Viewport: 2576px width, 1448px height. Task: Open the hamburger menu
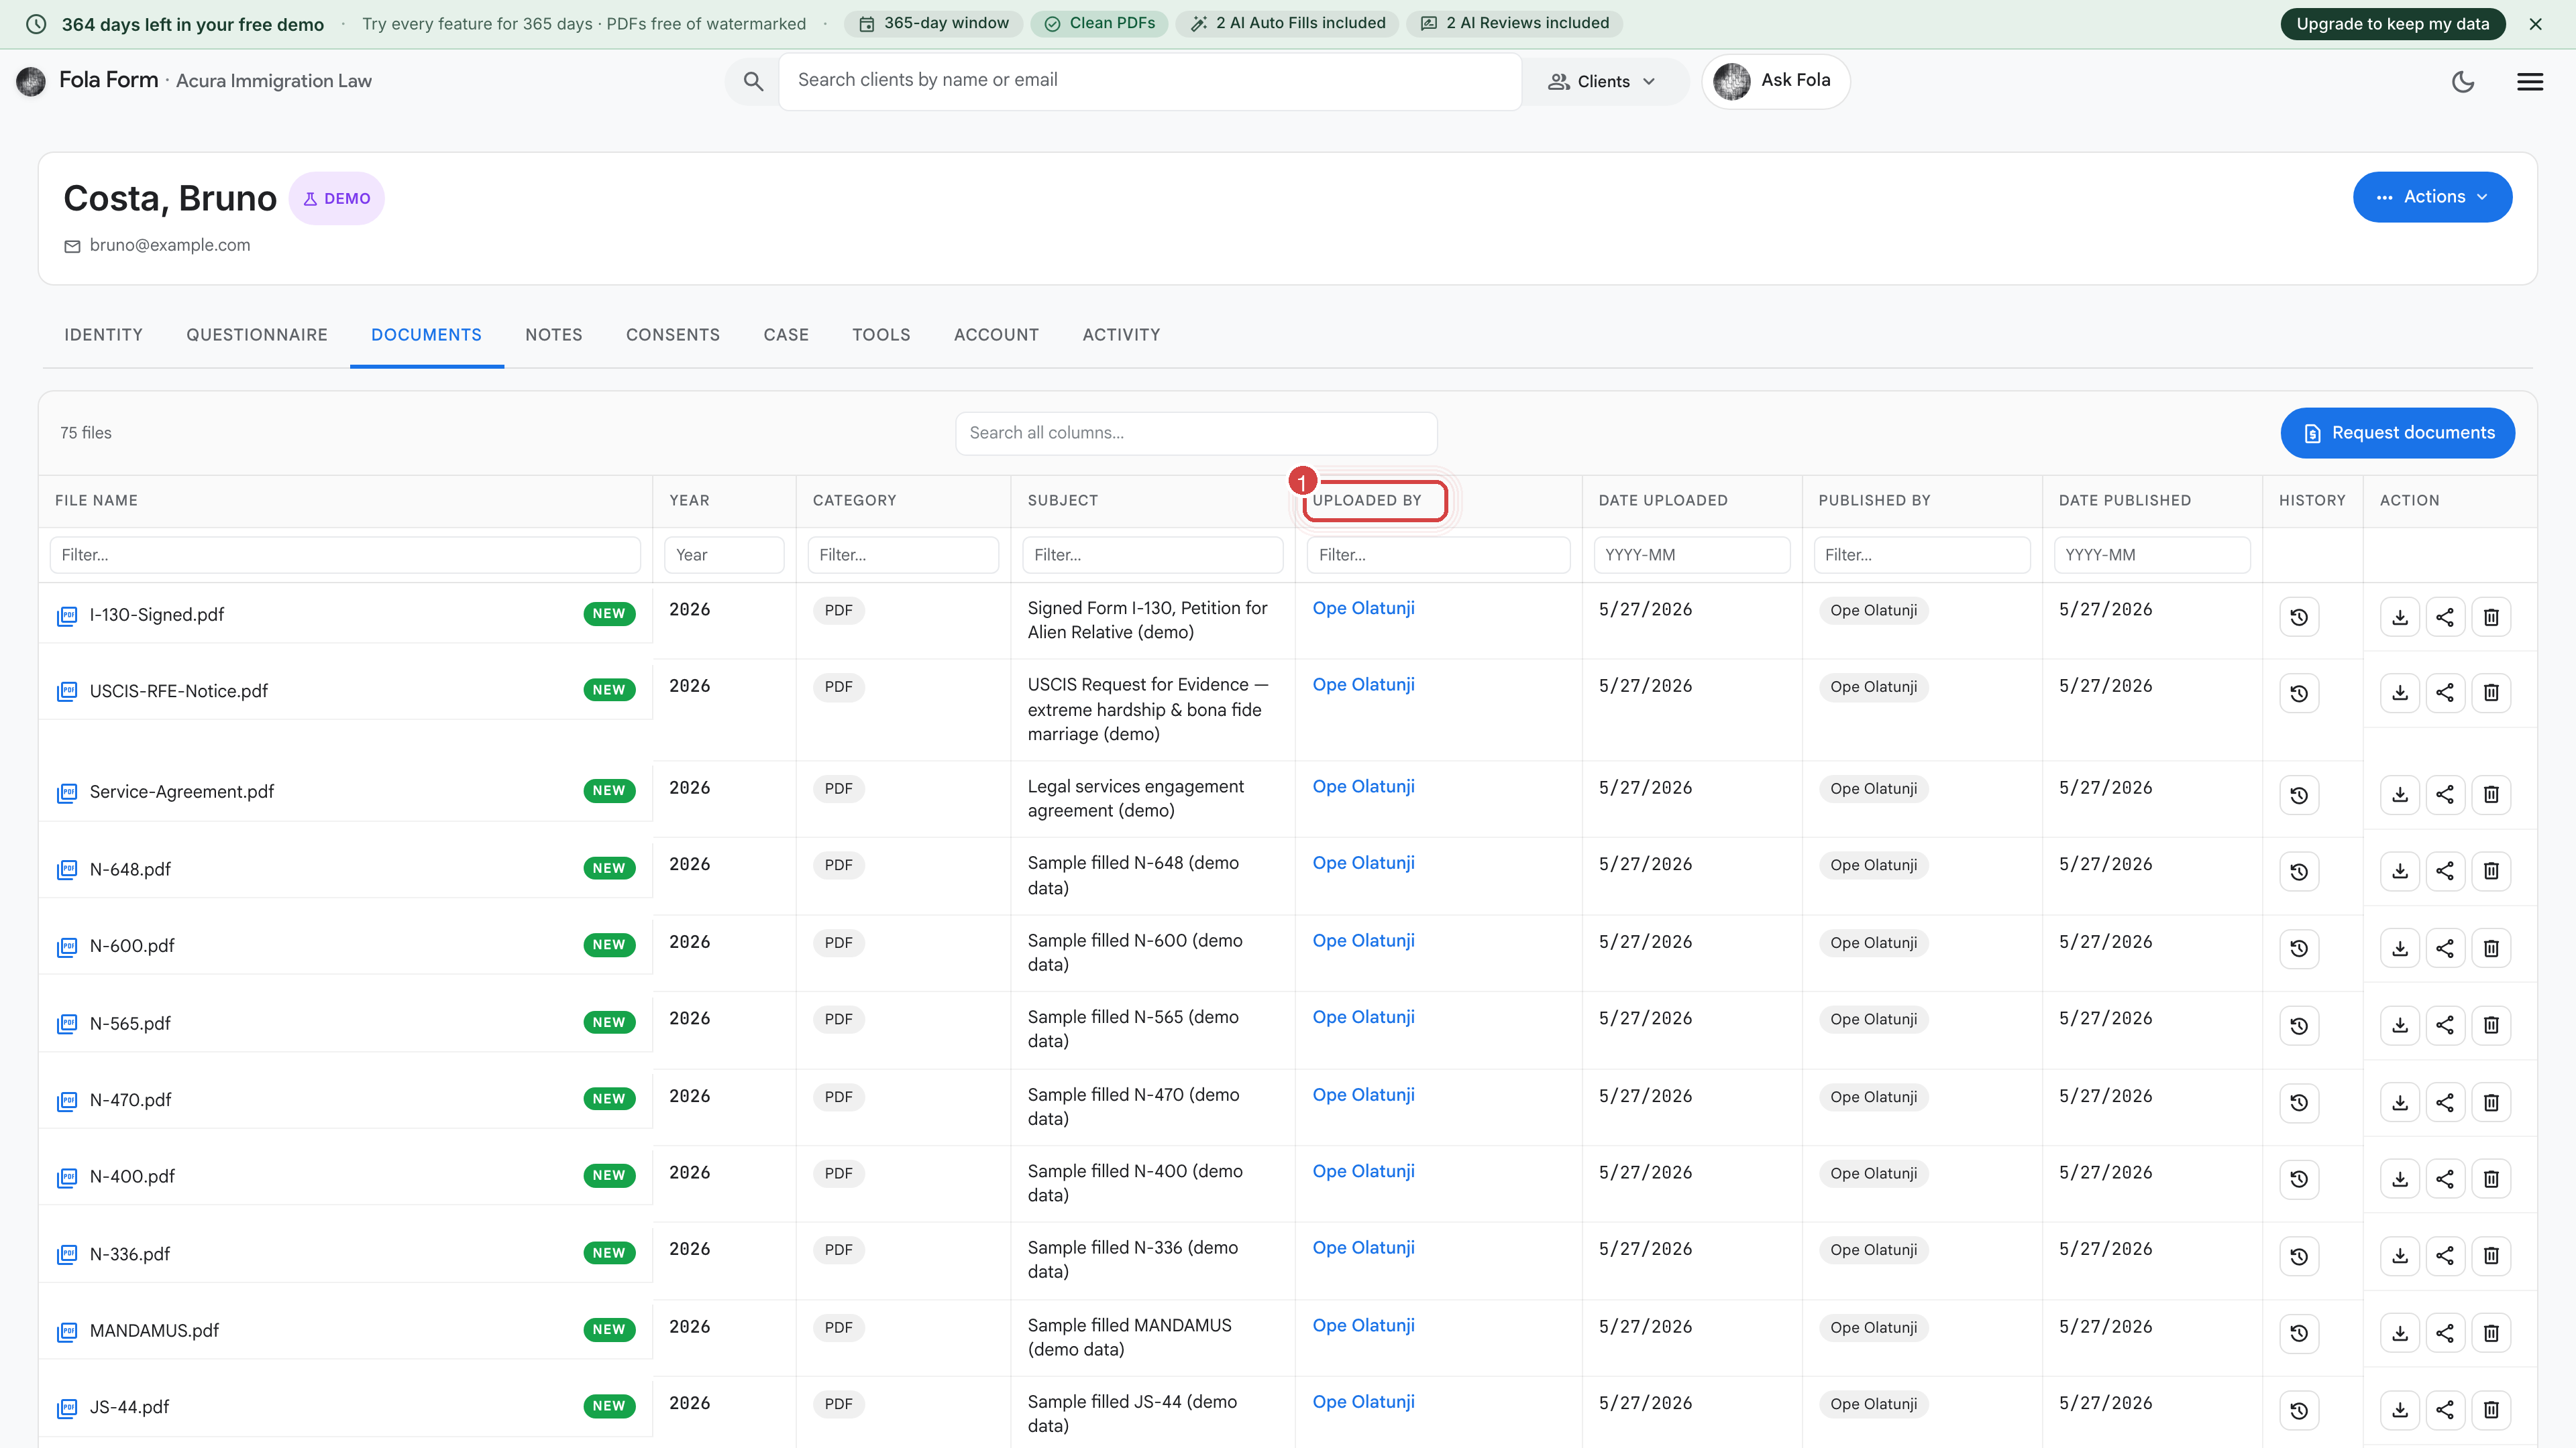coord(2529,82)
